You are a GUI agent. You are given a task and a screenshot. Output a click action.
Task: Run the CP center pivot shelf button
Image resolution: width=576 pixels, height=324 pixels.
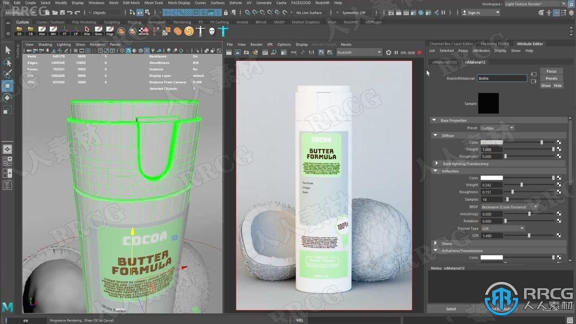point(76,31)
